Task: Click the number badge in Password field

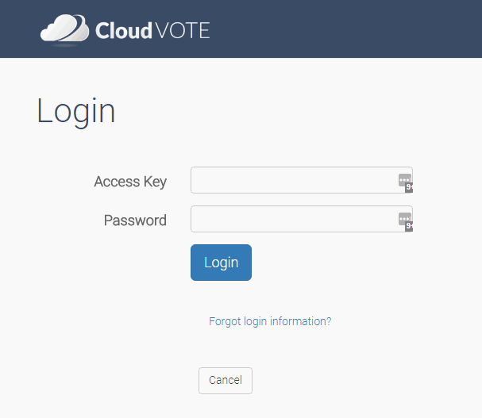Action: pos(410,226)
